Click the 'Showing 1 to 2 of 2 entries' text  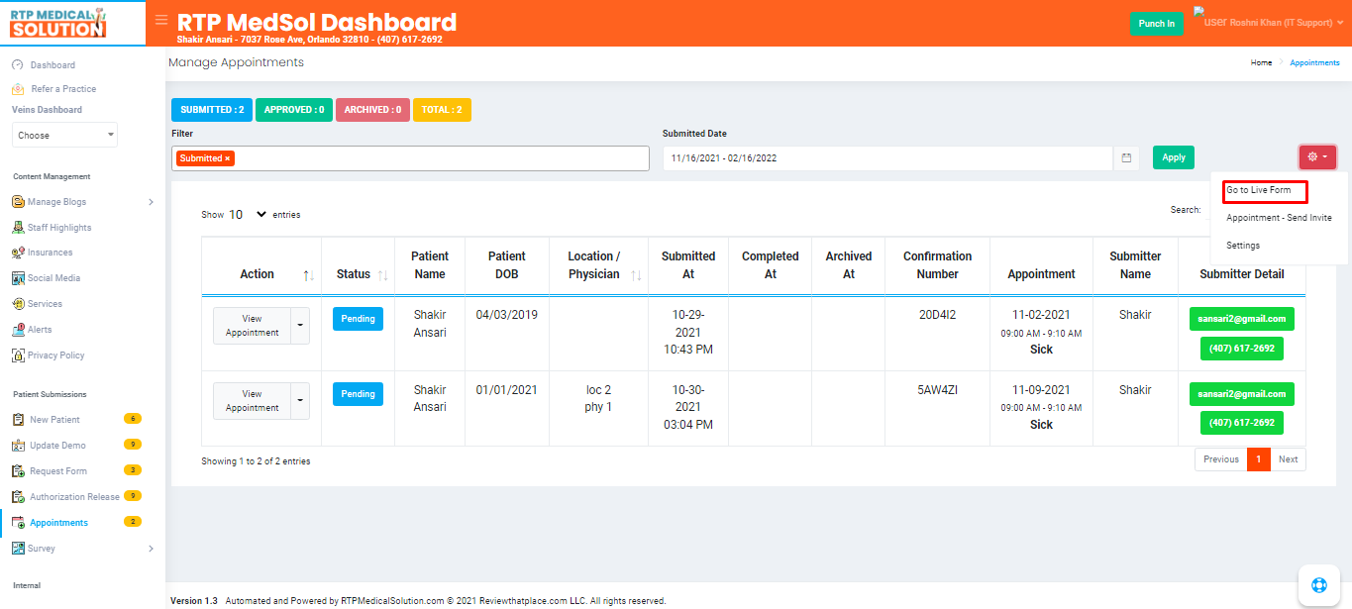pyautogui.click(x=256, y=461)
